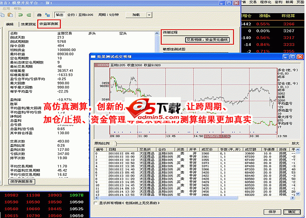
Task: Click the green redo arrow icon
Action: [x=29, y=15]
